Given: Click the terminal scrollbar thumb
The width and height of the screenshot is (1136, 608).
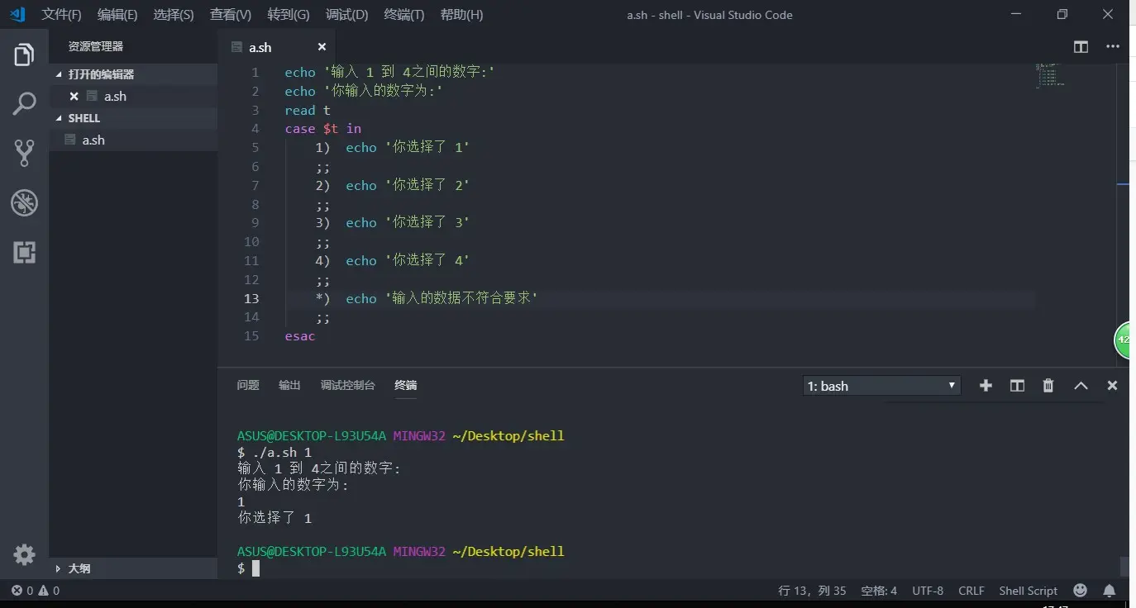Looking at the screenshot, I should (1124, 566).
